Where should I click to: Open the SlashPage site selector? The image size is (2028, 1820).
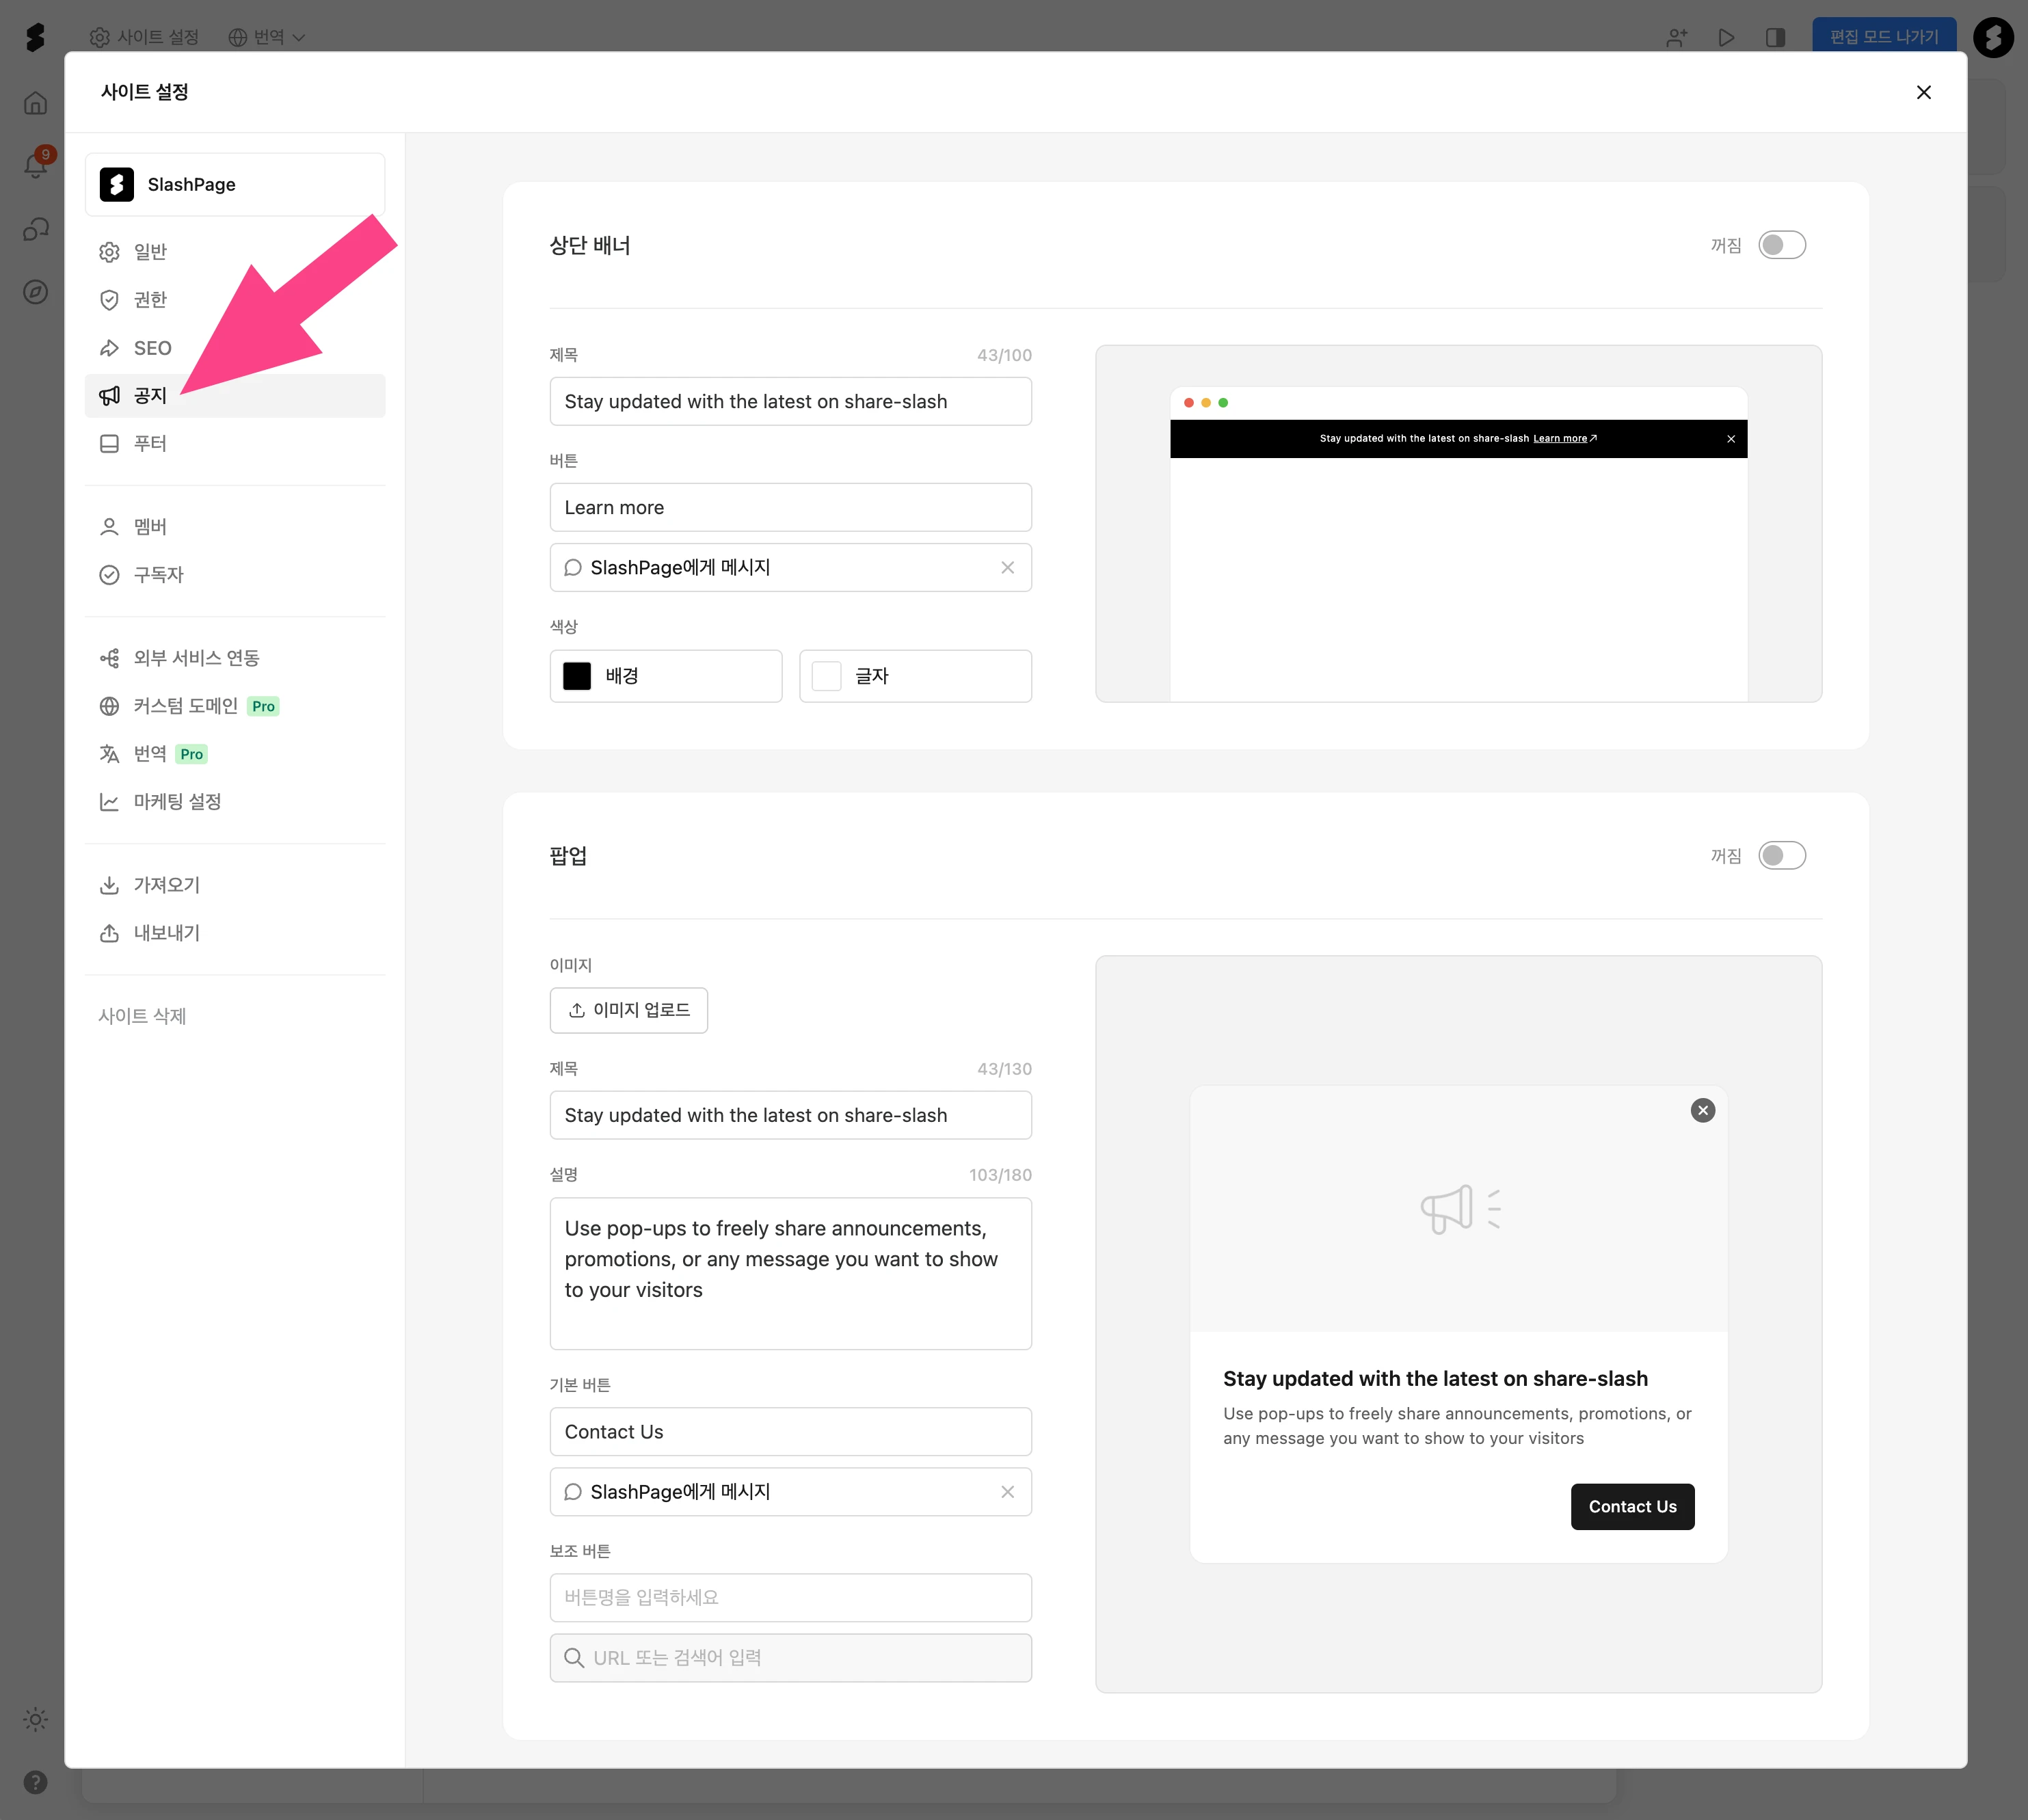(x=235, y=184)
